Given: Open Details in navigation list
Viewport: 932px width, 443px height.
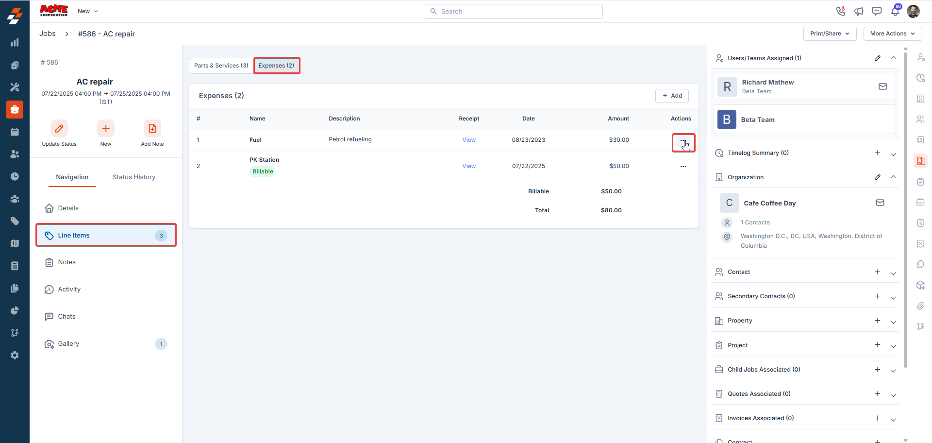Looking at the screenshot, I should [106, 208].
